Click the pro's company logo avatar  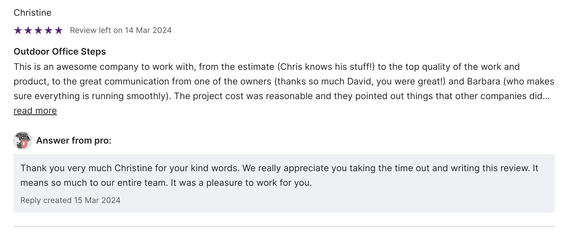coord(23,140)
